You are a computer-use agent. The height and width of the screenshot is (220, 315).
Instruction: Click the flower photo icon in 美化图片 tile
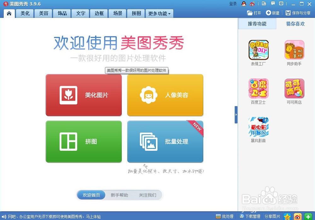coord(68,95)
